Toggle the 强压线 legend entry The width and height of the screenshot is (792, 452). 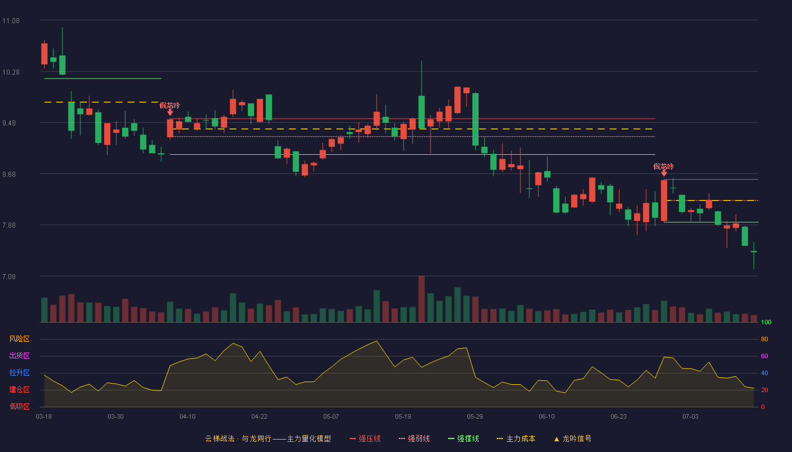pos(365,438)
